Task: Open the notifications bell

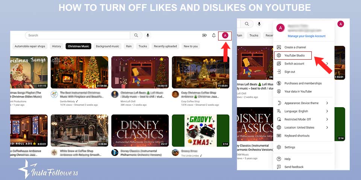Action: [x=214, y=35]
